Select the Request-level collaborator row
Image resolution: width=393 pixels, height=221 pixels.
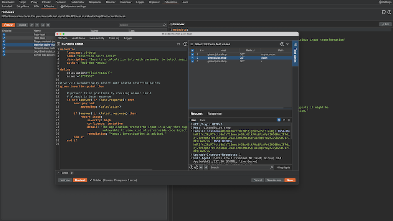[x=28, y=48]
